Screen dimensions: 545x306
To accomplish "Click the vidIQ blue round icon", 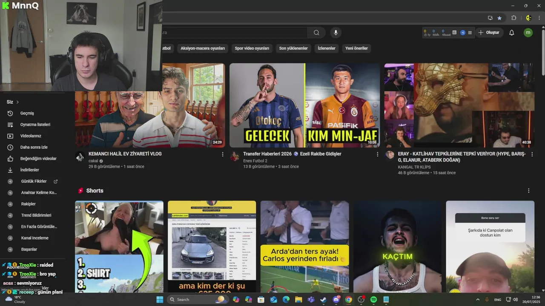I will [x=462, y=33].
